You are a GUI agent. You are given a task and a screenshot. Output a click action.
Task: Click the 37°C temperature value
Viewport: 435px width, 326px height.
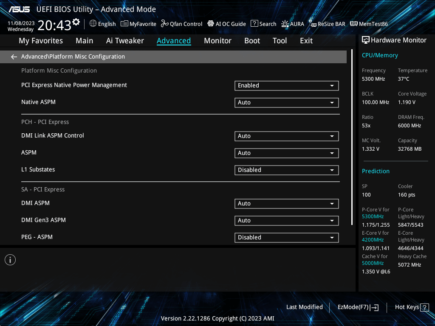click(x=404, y=79)
